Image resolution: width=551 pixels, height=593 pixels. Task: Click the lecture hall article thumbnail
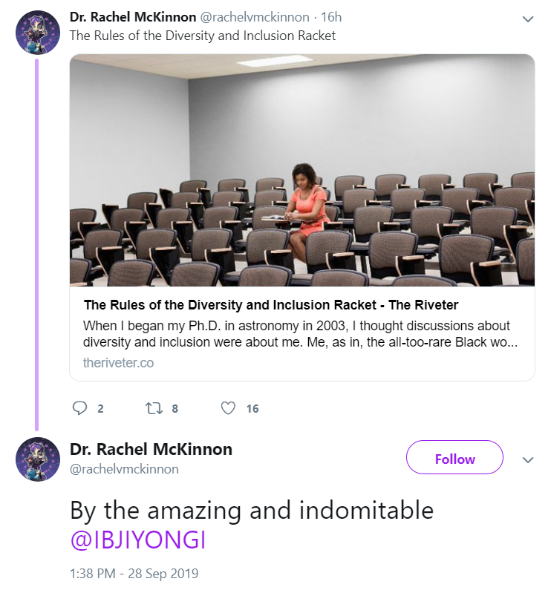(x=302, y=170)
